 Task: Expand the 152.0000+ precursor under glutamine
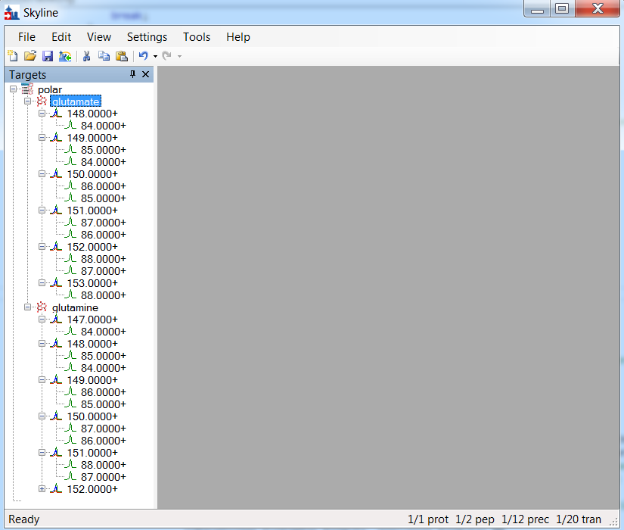pos(42,489)
